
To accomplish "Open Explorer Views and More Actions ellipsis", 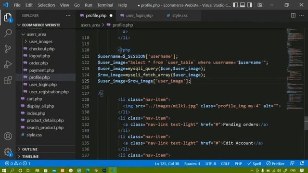I will click(68, 15).
